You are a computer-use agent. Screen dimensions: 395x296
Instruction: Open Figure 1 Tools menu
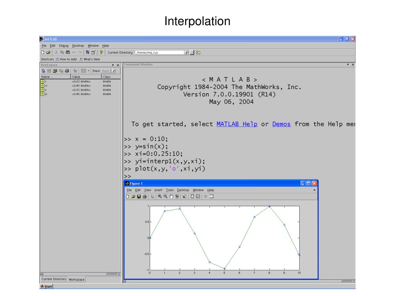coord(170,190)
